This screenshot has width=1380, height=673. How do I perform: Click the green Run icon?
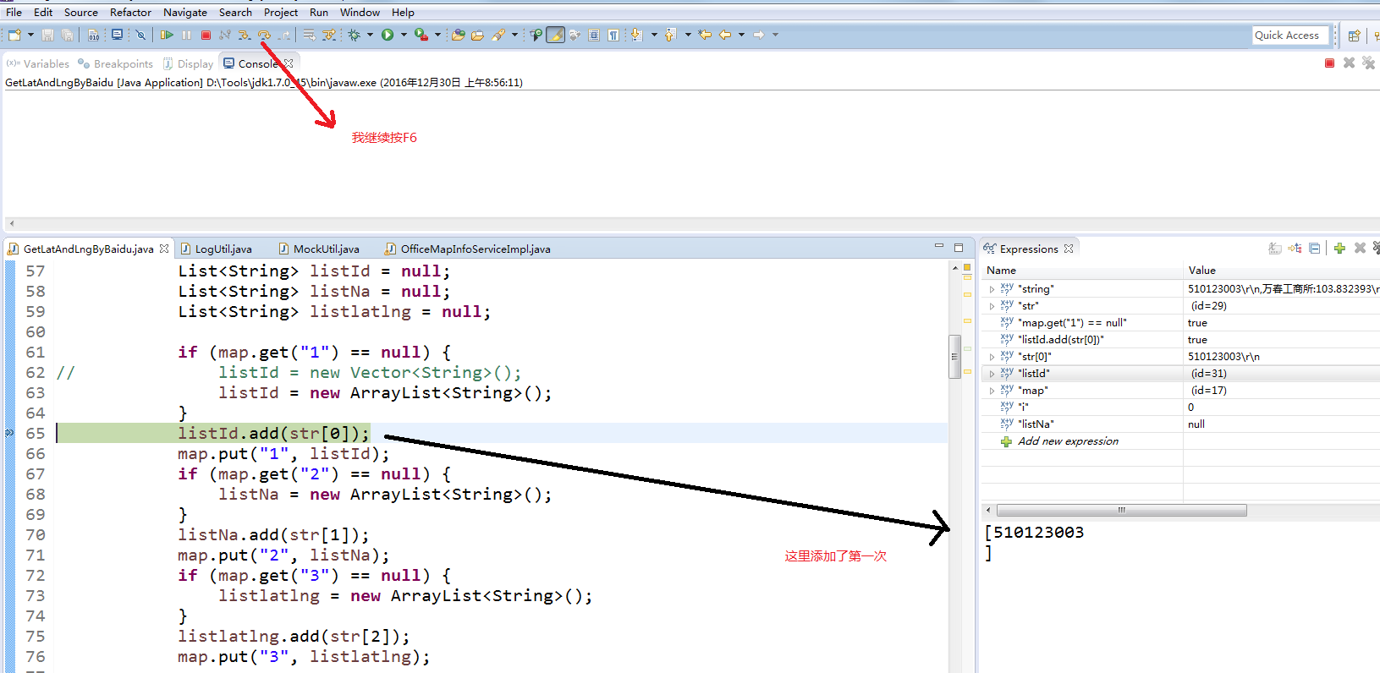pos(388,35)
